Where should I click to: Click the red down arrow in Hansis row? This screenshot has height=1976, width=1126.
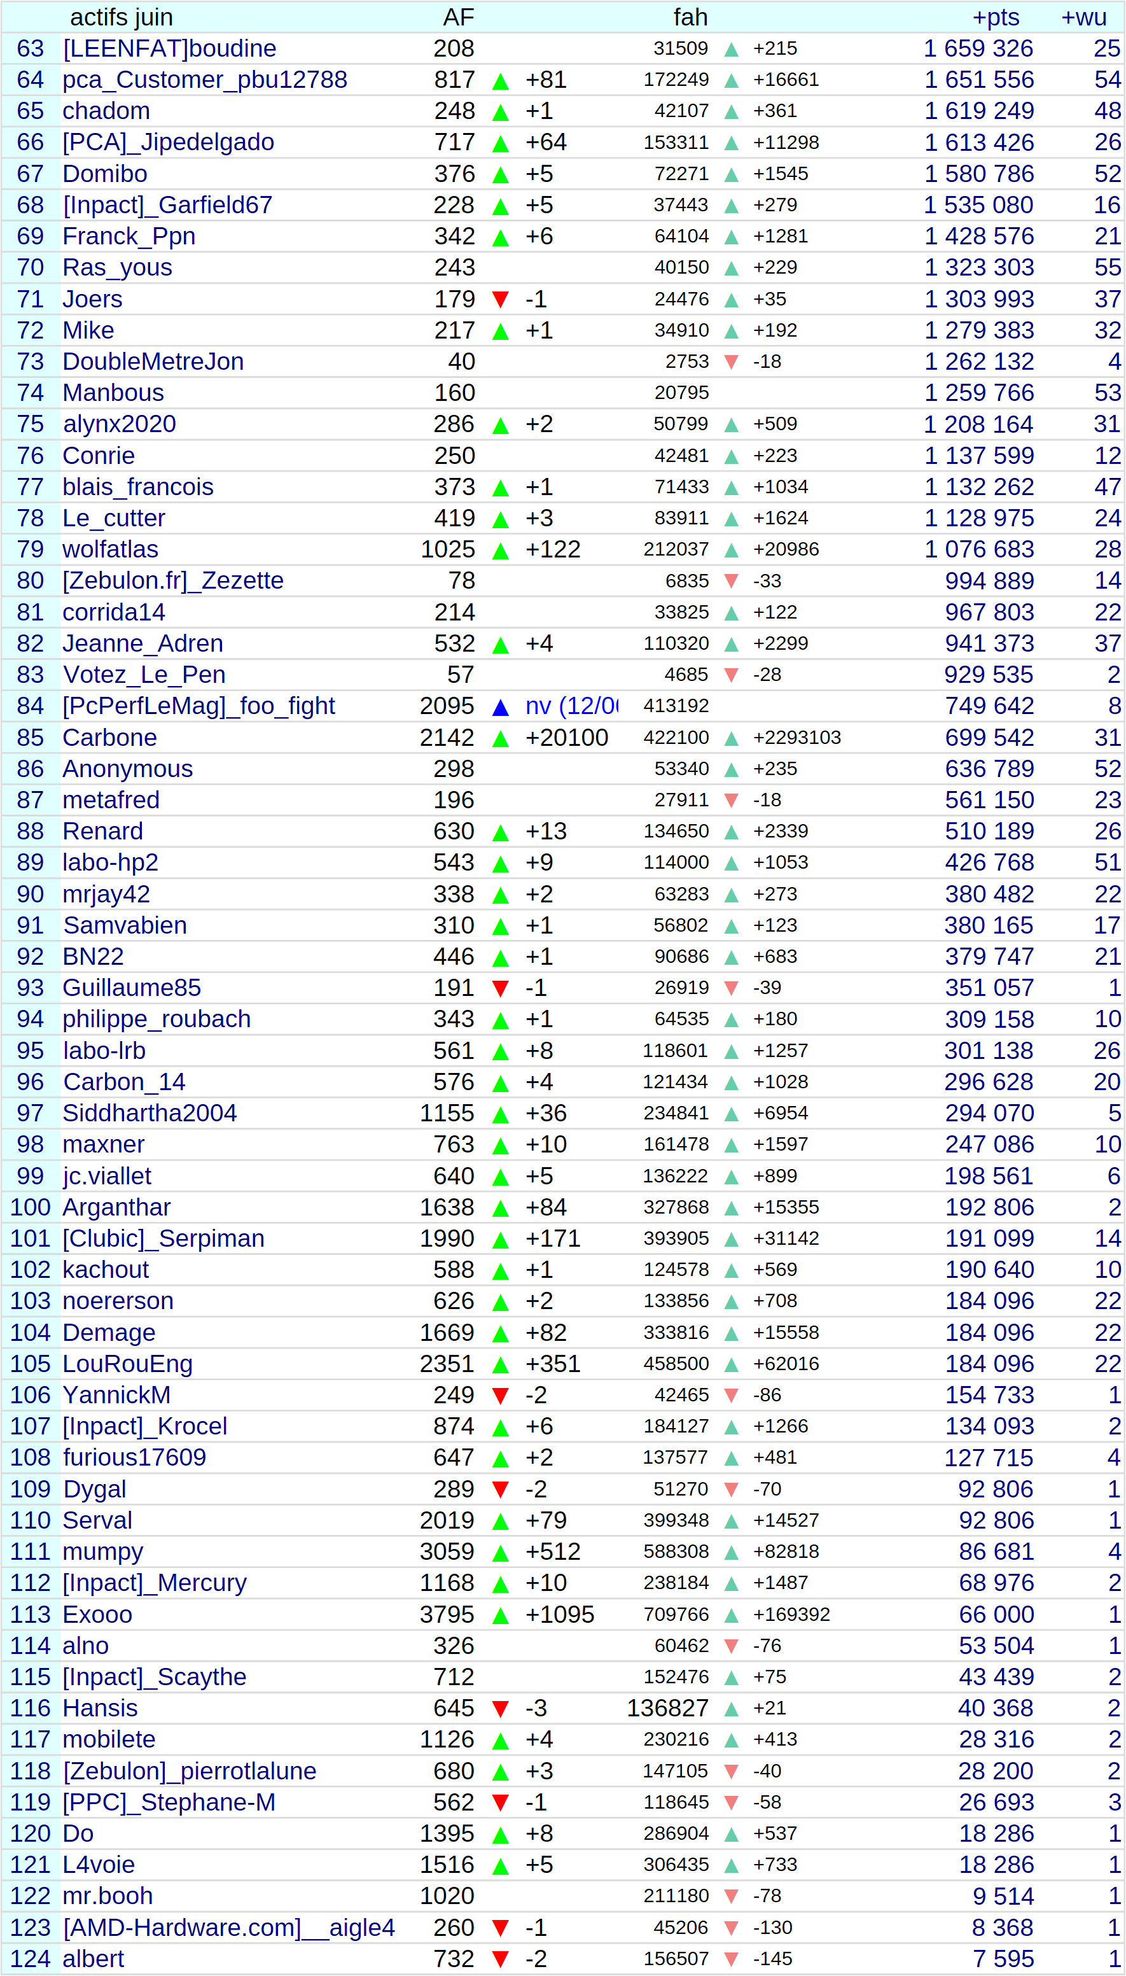click(x=501, y=1709)
